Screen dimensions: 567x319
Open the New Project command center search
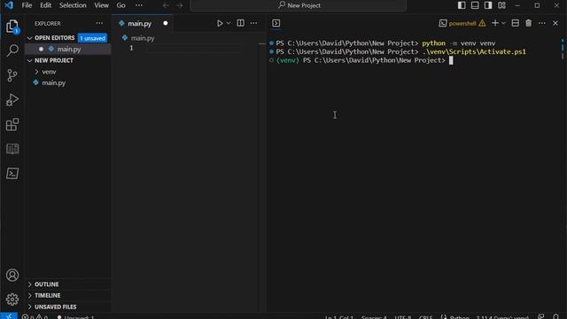point(299,5)
